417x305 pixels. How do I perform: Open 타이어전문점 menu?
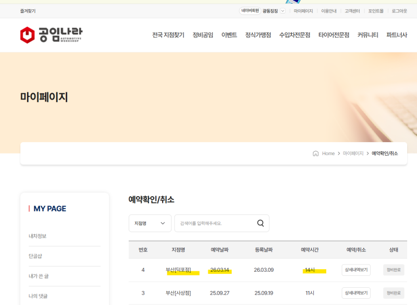click(334, 35)
